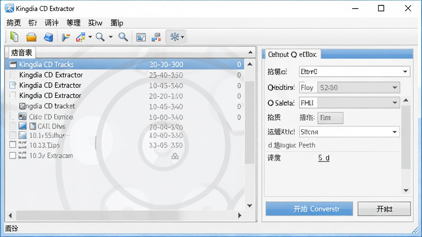Toggle the checkbox for '10.33 Tips' row
This screenshot has width=422, height=237.
tap(13, 144)
